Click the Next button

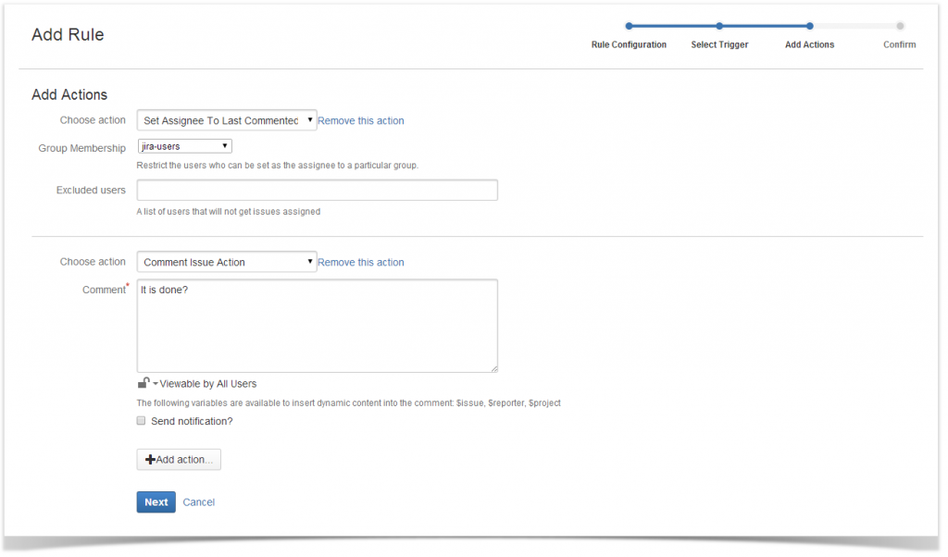156,501
